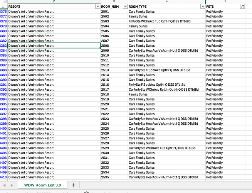Select the select-all corner triangle
252x193 pixels.
[3, 2]
